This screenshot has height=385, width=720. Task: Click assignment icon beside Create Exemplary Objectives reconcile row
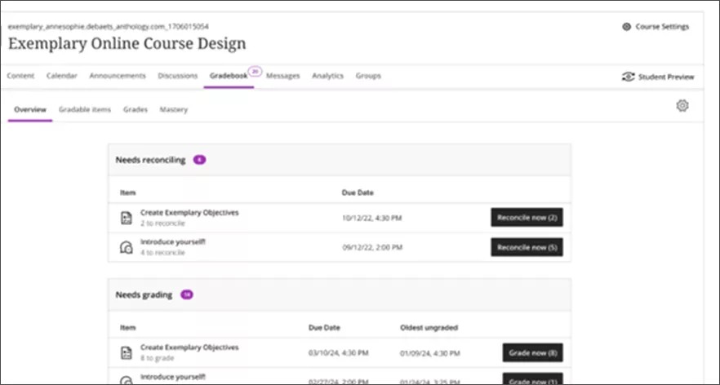pos(126,217)
